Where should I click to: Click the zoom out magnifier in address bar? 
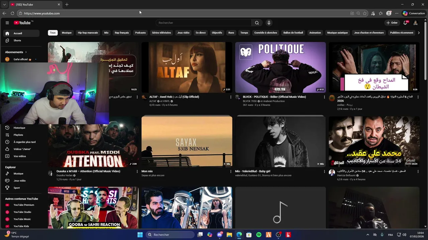point(358,13)
